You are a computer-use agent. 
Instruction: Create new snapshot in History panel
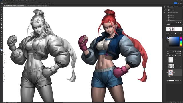pyautogui.click(x=178, y=22)
